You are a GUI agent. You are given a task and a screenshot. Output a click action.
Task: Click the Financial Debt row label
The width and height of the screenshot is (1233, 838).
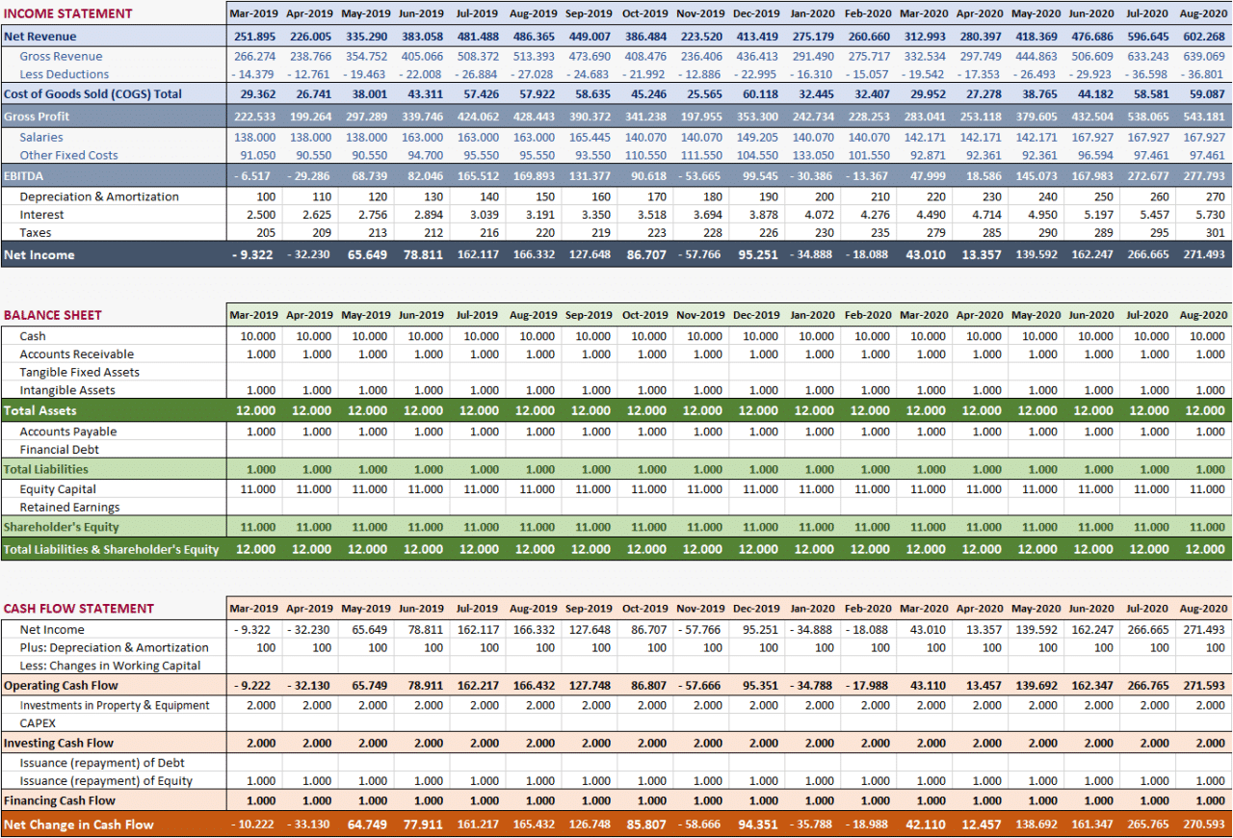tap(60, 450)
